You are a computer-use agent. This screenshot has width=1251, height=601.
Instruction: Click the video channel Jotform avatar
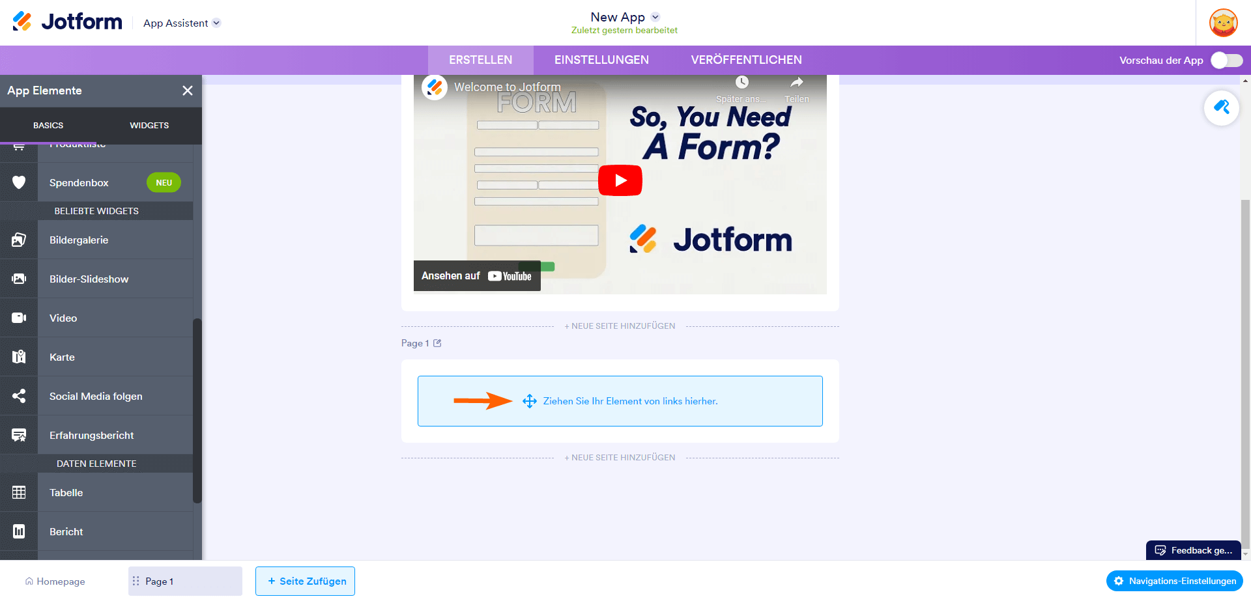pyautogui.click(x=435, y=87)
